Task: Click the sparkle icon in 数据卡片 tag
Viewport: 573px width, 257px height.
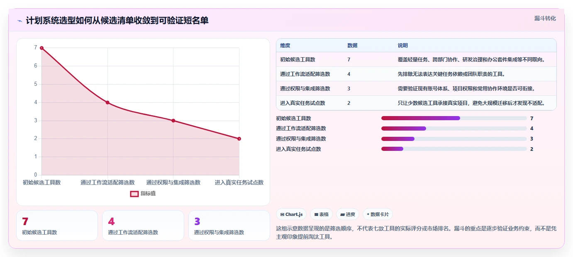Action: tap(368, 214)
